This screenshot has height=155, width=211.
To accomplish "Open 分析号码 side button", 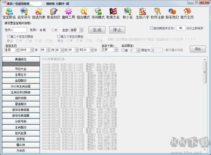I will 21,121.
